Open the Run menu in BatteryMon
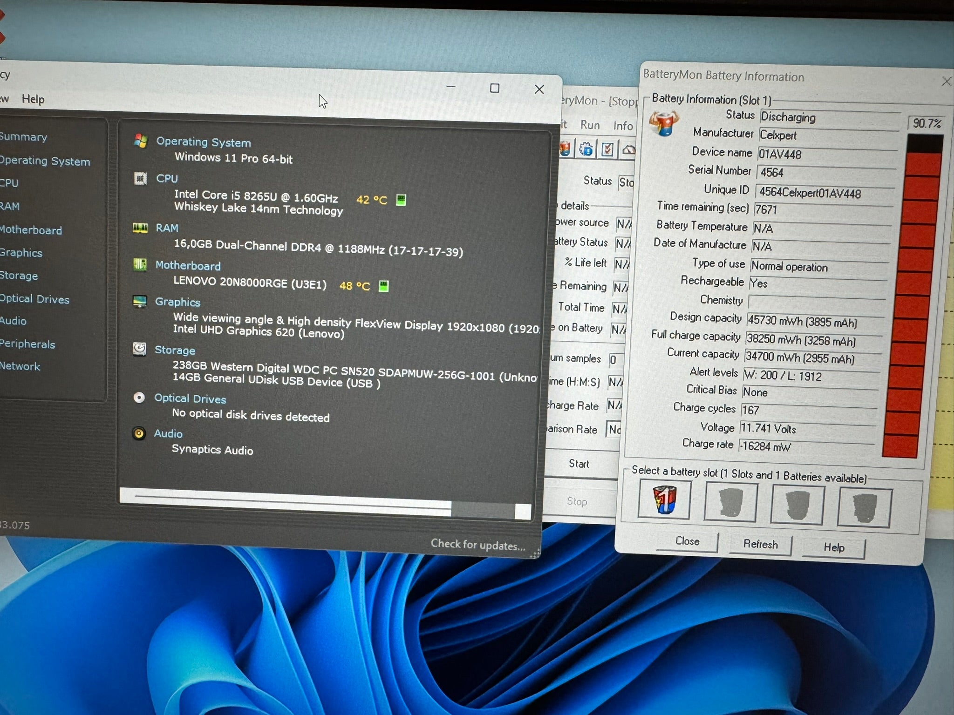The height and width of the screenshot is (715, 954). point(590,125)
